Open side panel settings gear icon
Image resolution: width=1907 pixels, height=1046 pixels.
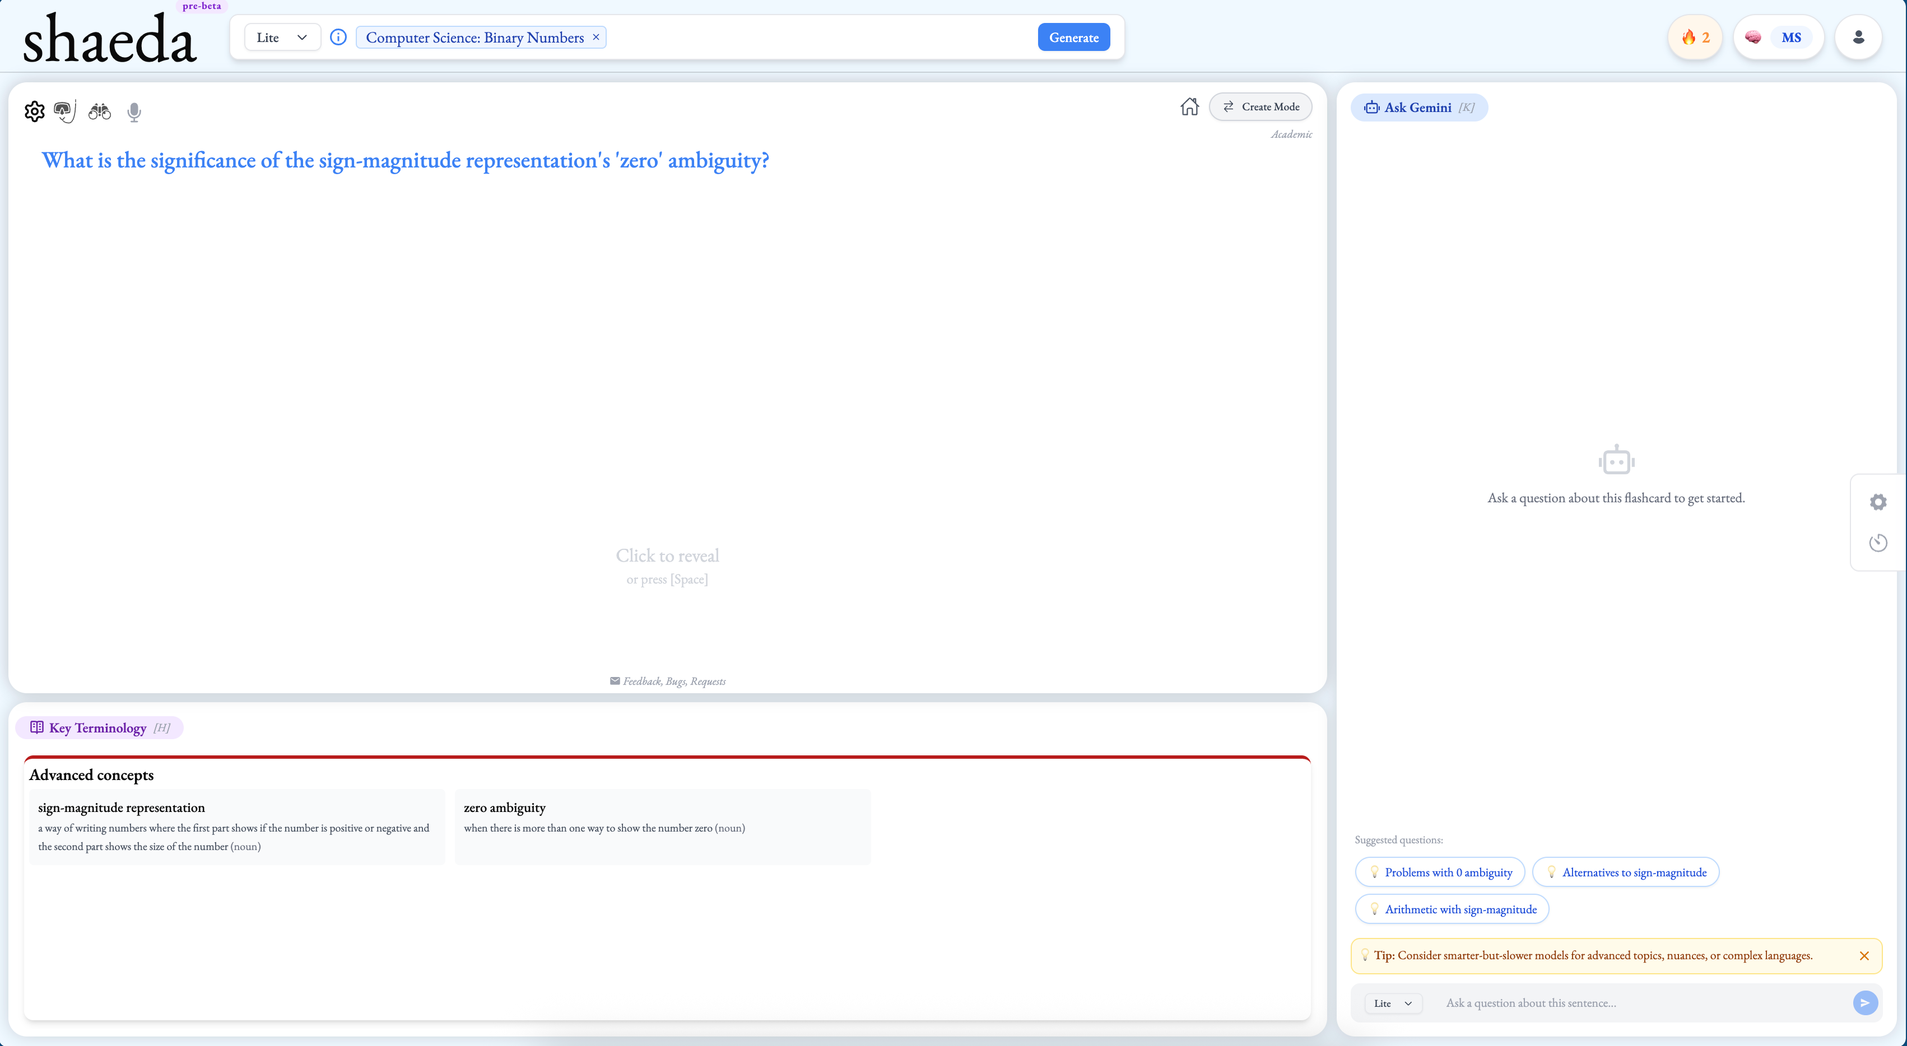1877,502
